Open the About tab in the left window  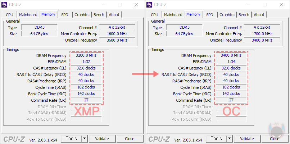pos(114,15)
